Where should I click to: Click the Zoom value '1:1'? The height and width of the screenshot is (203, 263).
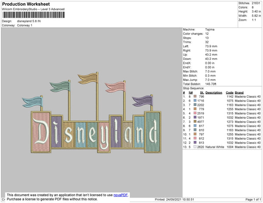click(x=254, y=20)
